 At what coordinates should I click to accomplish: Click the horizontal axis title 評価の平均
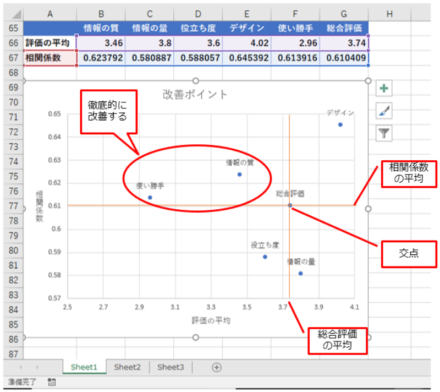tap(211, 320)
